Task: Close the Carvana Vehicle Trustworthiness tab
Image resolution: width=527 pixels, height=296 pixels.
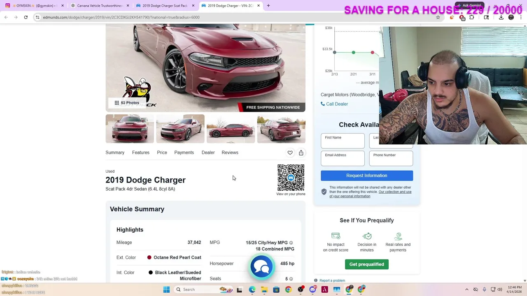Action: tap(128, 6)
